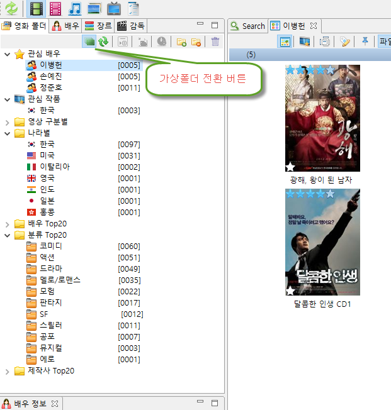Switch to the 감독 tab

(131, 26)
